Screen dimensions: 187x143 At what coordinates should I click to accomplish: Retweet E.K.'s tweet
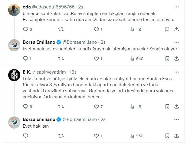click(61, 106)
